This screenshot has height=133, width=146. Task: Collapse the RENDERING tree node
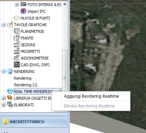3,71
